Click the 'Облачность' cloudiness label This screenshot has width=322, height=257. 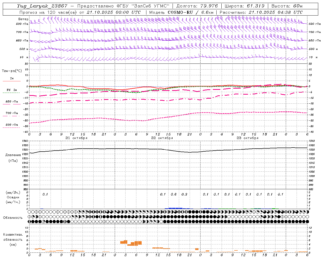click(x=13, y=218)
